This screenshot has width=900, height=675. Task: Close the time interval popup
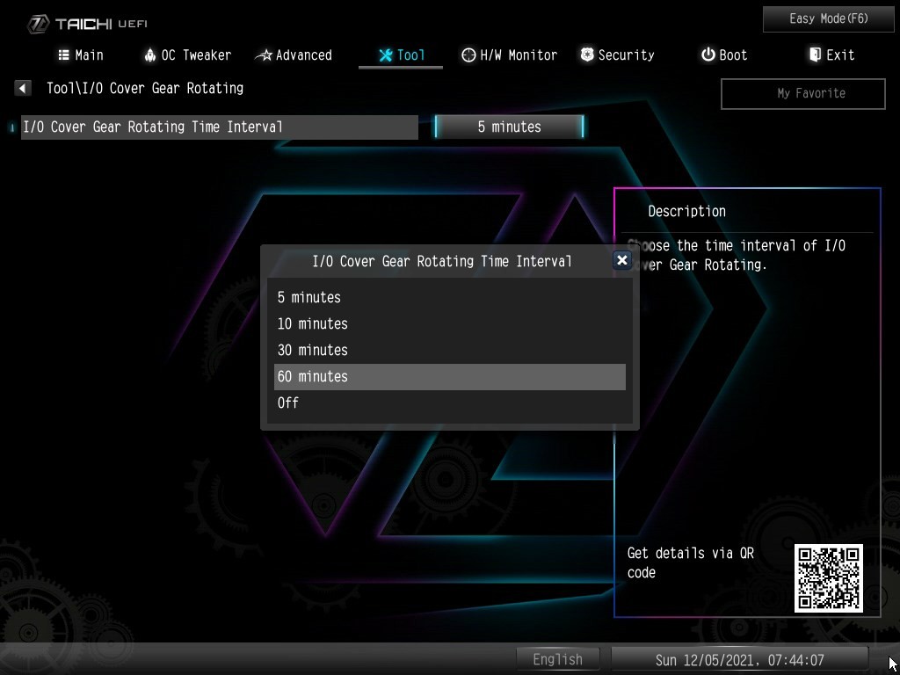pos(621,260)
